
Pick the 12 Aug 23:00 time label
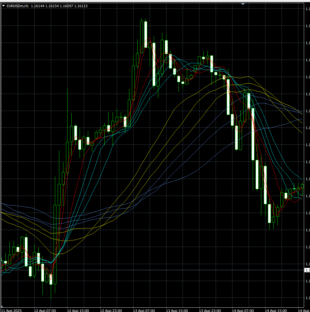tap(111, 310)
